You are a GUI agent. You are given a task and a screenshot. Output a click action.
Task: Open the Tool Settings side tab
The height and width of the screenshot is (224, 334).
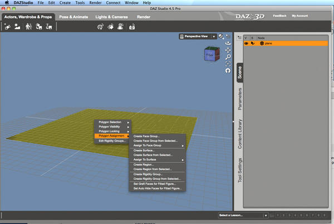coord(239,170)
